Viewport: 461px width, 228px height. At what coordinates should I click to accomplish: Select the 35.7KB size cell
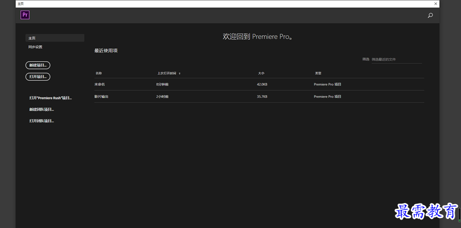pos(262,96)
